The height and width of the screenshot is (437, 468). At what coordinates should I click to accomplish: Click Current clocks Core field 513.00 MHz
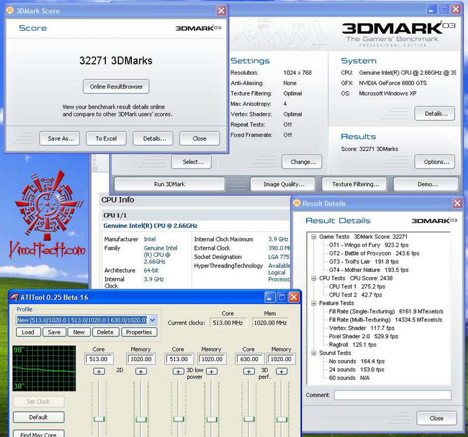pos(227,323)
